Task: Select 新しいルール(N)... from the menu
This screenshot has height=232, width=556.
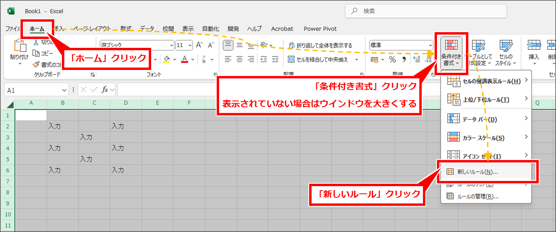Action: 477,172
